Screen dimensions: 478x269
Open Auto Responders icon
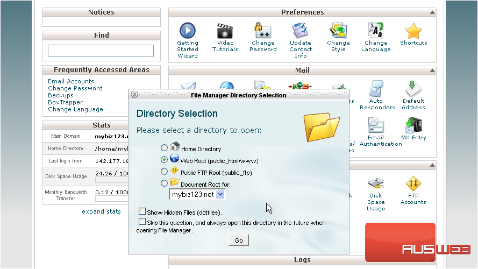(376, 89)
